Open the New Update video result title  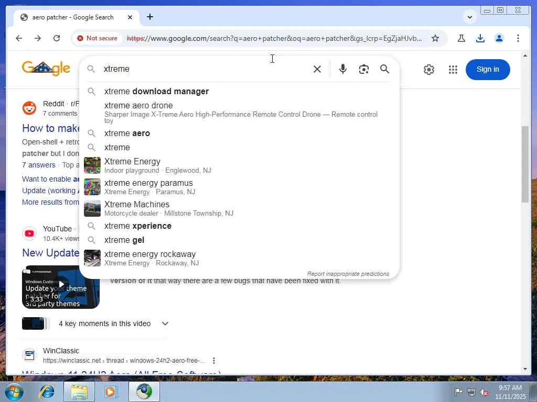pos(50,253)
